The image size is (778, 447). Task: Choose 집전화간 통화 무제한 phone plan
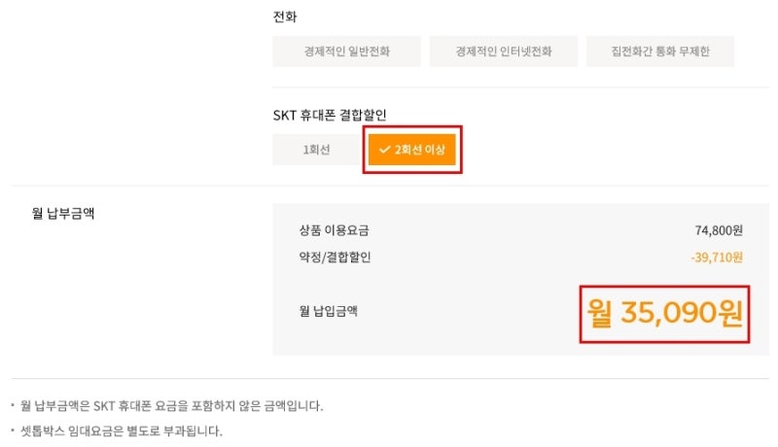tap(660, 52)
